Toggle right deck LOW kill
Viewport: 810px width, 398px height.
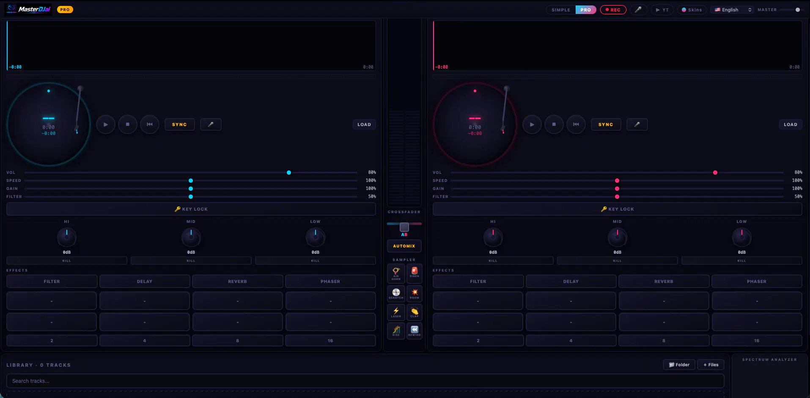(x=742, y=261)
